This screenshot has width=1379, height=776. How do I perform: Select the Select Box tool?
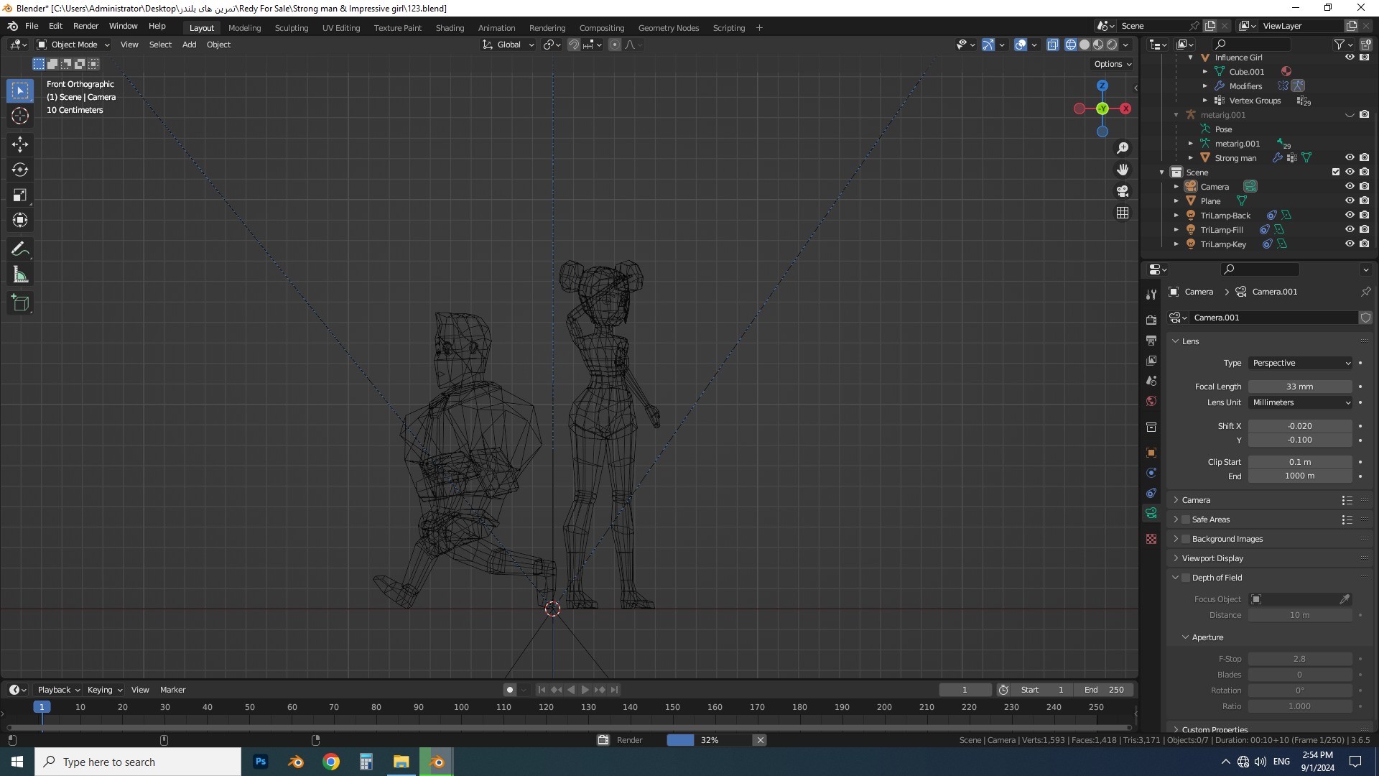click(x=20, y=91)
